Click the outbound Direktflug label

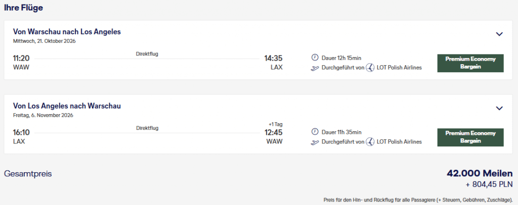147,54
